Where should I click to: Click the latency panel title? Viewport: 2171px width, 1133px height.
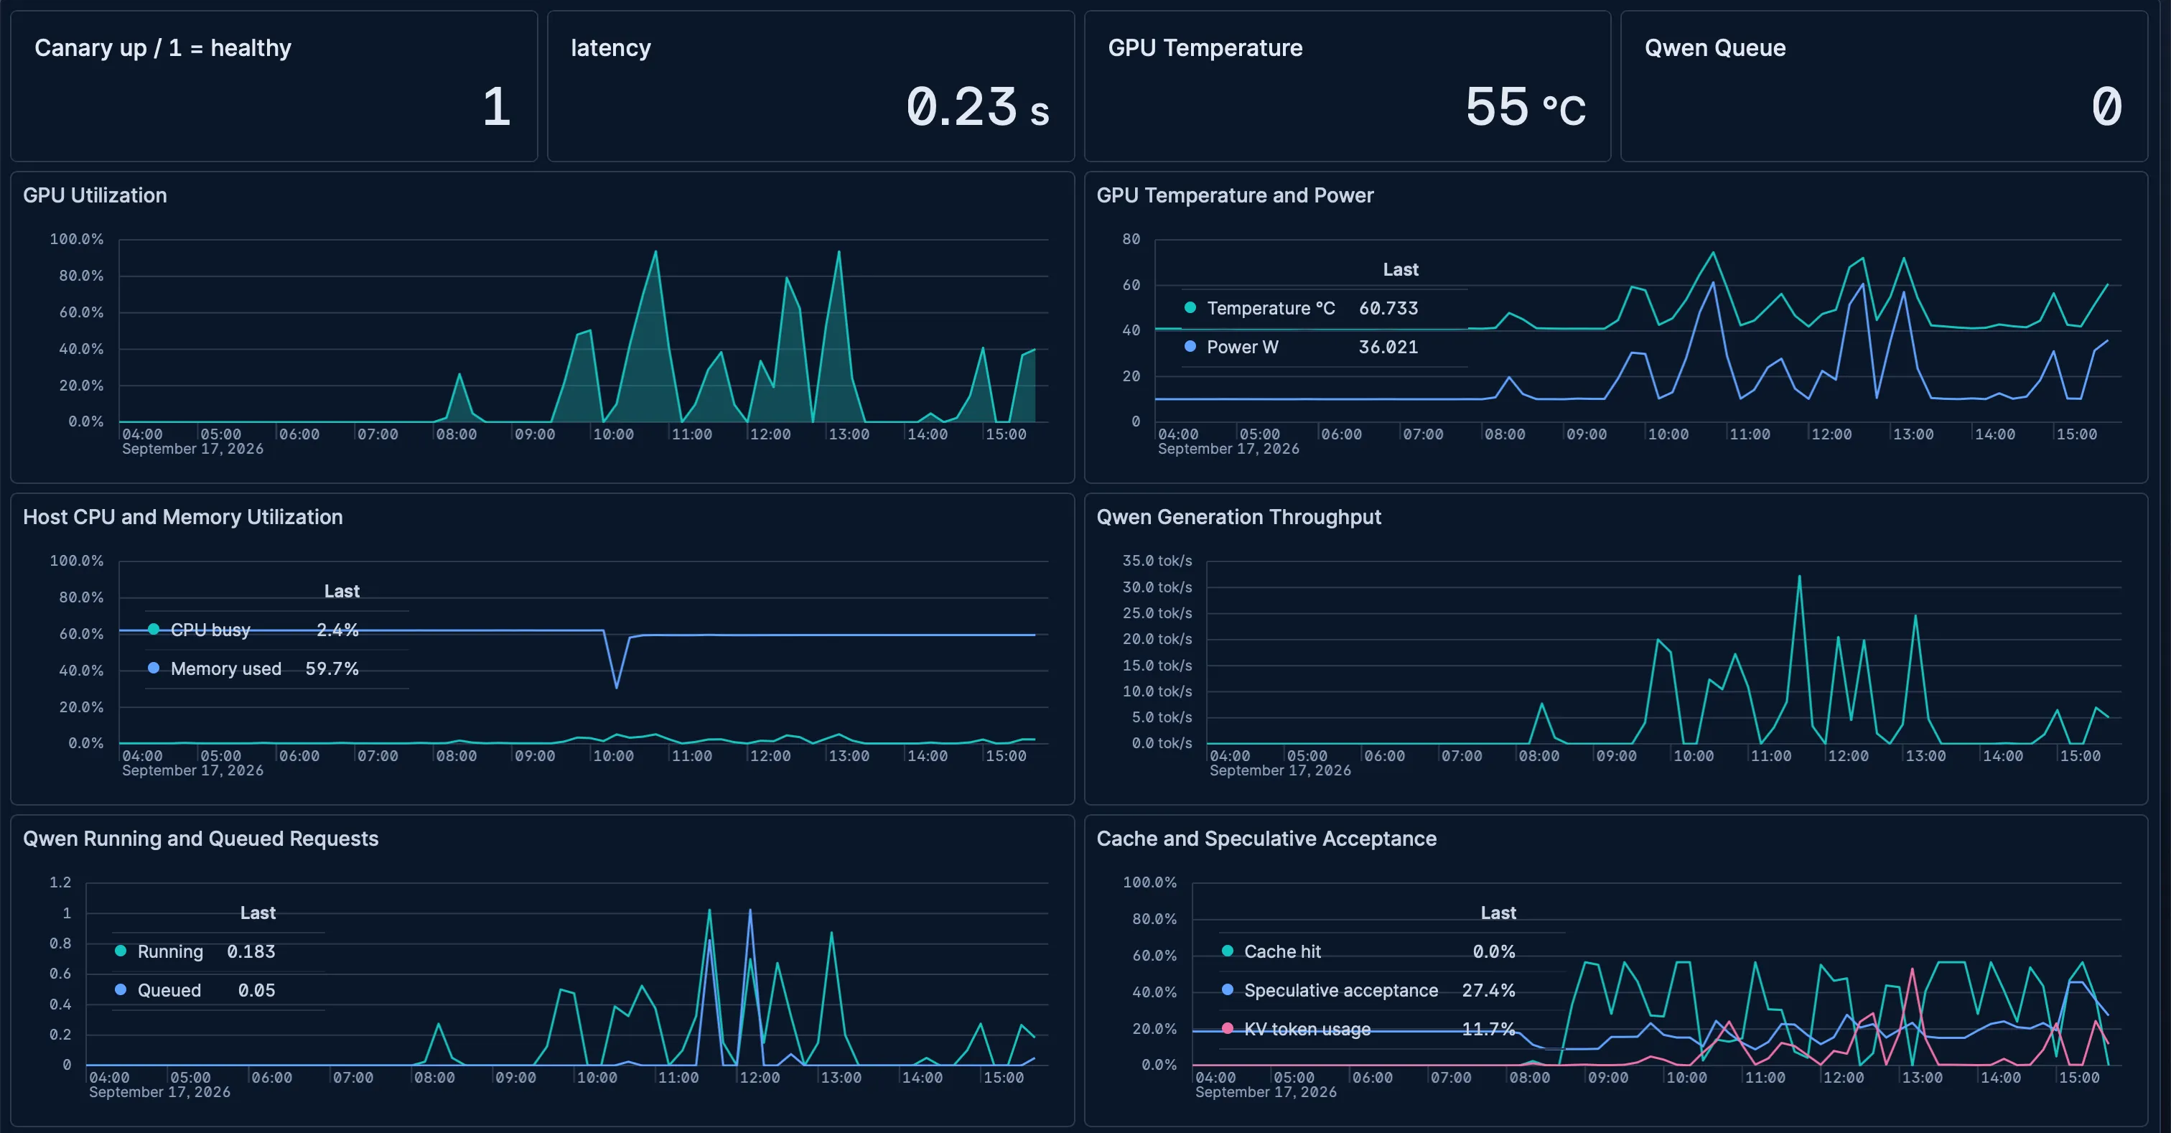coord(611,48)
